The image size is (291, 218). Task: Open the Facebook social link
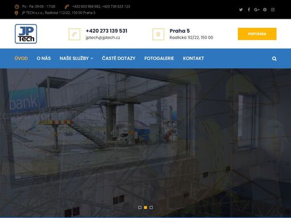[x=249, y=10]
